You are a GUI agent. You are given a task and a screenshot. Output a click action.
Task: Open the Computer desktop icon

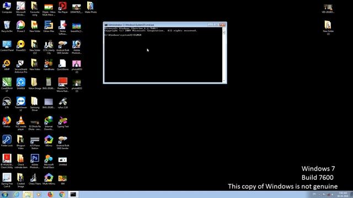(x=7, y=7)
